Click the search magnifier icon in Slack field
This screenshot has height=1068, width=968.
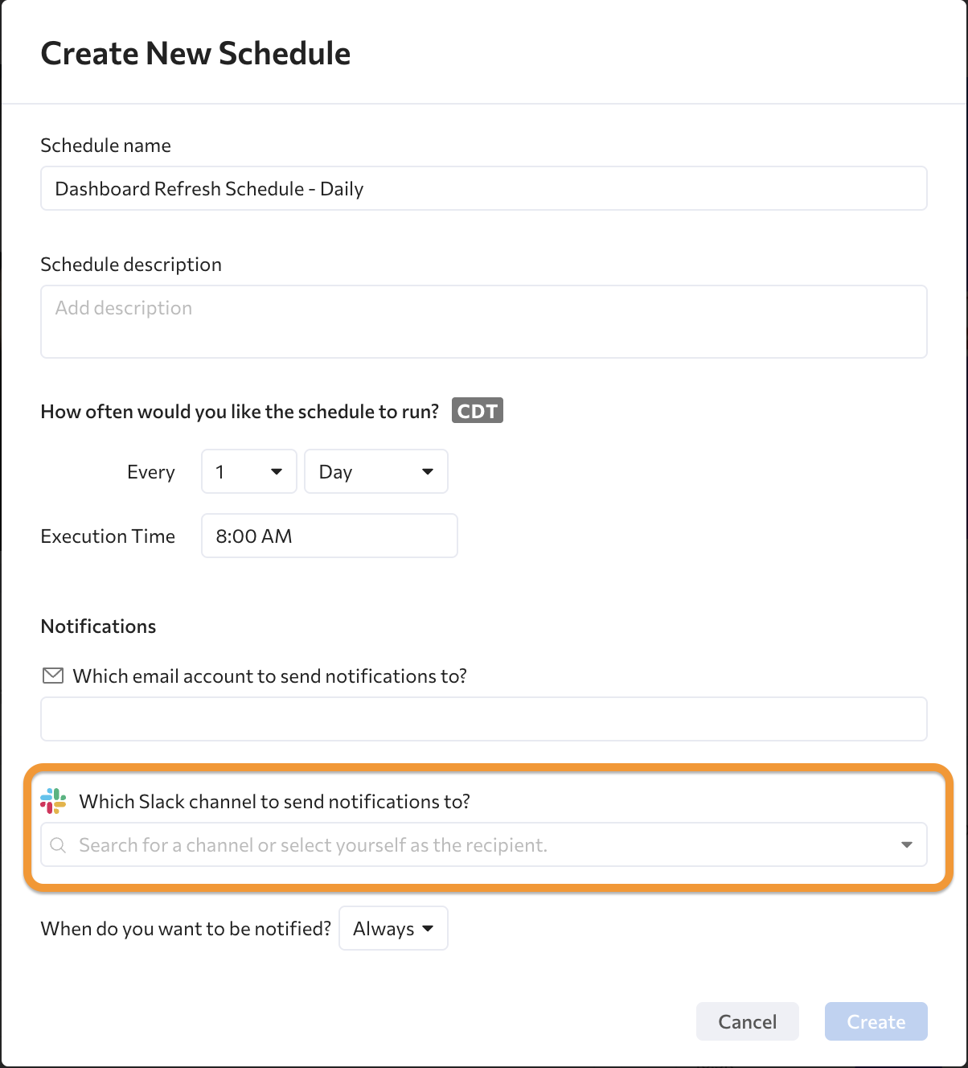pyautogui.click(x=58, y=845)
